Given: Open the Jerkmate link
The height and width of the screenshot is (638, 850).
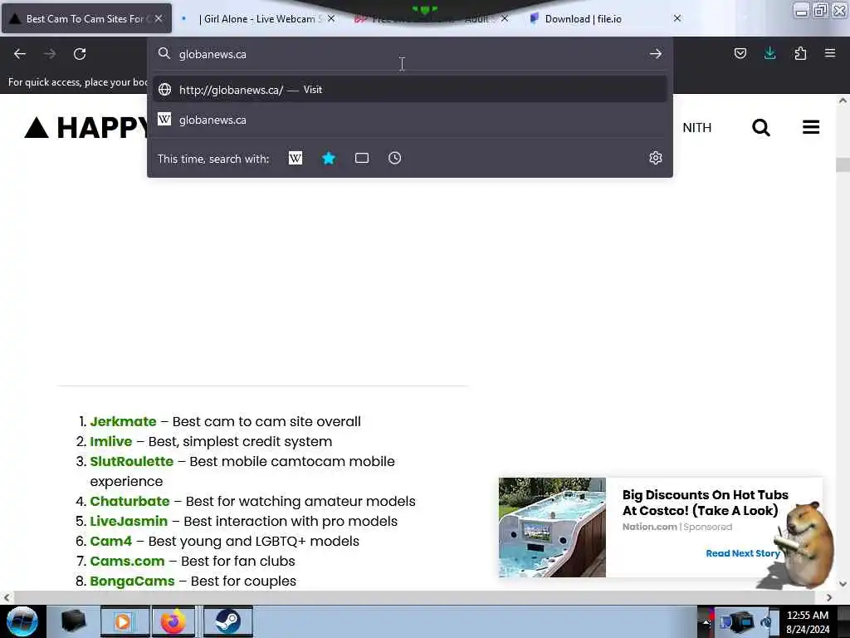Looking at the screenshot, I should point(123,421).
